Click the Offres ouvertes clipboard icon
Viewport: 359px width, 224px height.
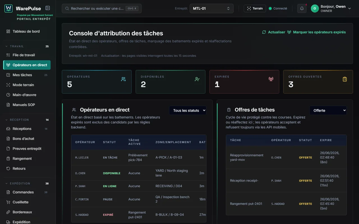coord(345,79)
